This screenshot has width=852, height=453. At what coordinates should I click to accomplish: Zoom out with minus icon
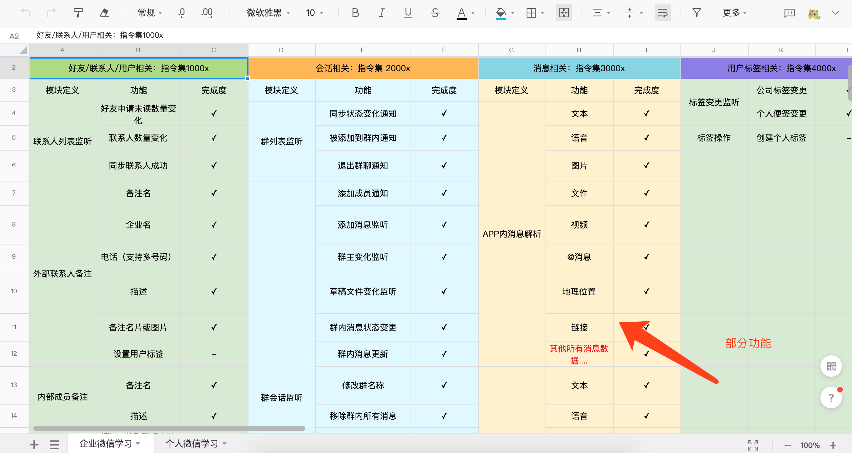pos(787,445)
